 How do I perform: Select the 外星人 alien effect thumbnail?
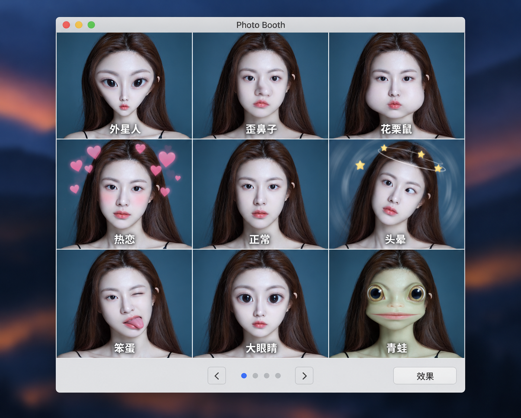(124, 86)
